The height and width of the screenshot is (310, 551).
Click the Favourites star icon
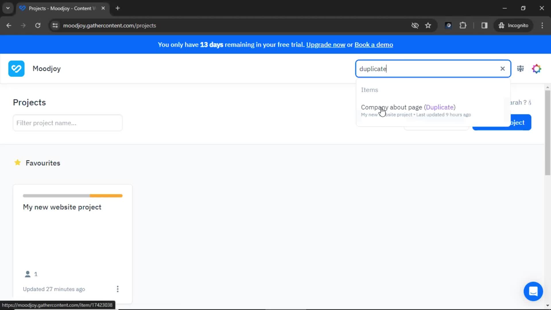point(18,163)
